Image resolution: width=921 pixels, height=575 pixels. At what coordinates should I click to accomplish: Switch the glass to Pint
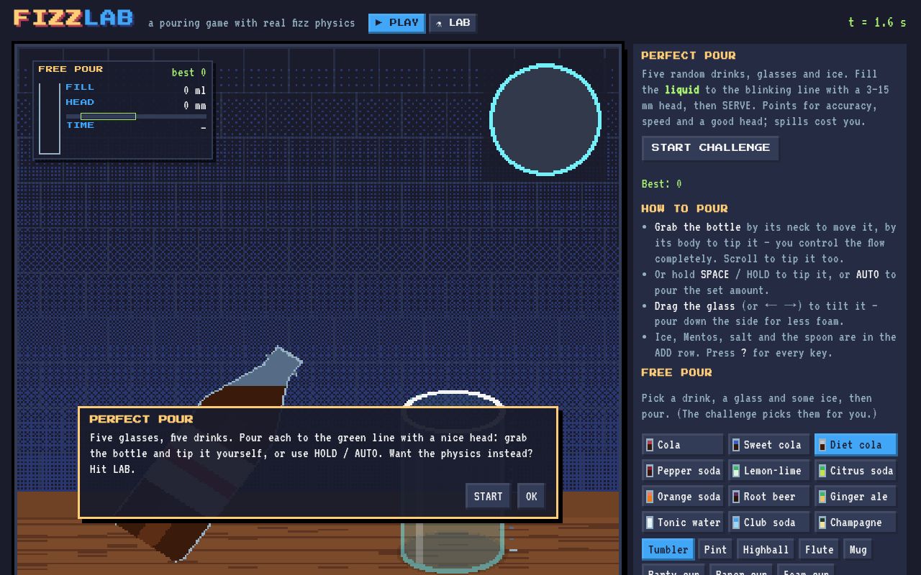point(715,549)
